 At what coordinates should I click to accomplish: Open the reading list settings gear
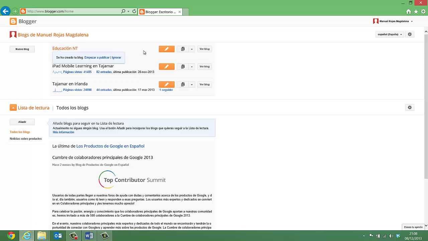coord(410,107)
